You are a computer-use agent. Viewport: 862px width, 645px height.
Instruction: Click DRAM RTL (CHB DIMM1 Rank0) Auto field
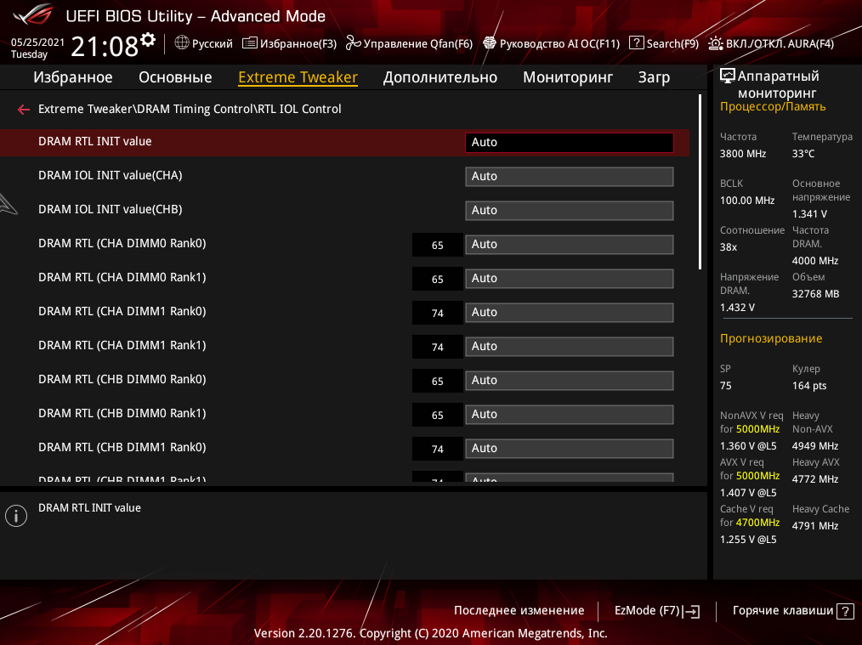tap(569, 449)
